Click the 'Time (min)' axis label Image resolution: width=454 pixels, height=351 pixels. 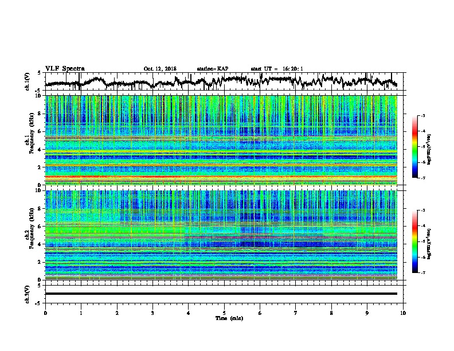click(229, 318)
